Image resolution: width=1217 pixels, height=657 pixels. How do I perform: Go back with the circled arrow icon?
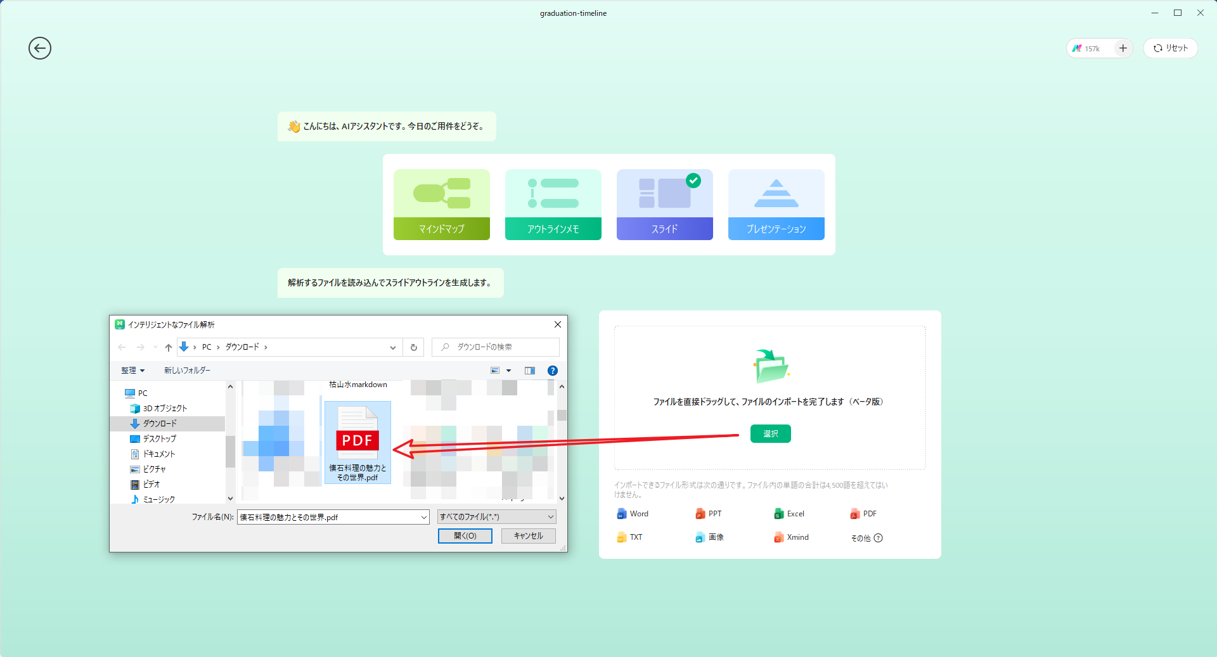point(40,48)
